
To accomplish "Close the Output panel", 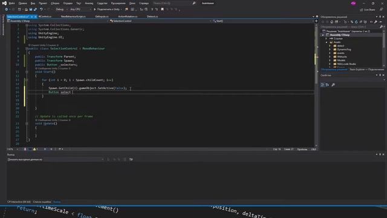I will pyautogui.click(x=383, y=154).
